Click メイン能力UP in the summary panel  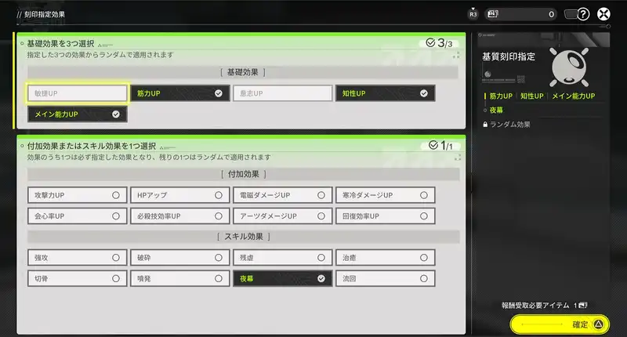coord(574,96)
